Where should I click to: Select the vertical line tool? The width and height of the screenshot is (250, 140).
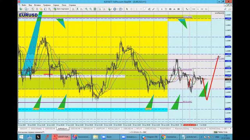click(x=136, y=9)
